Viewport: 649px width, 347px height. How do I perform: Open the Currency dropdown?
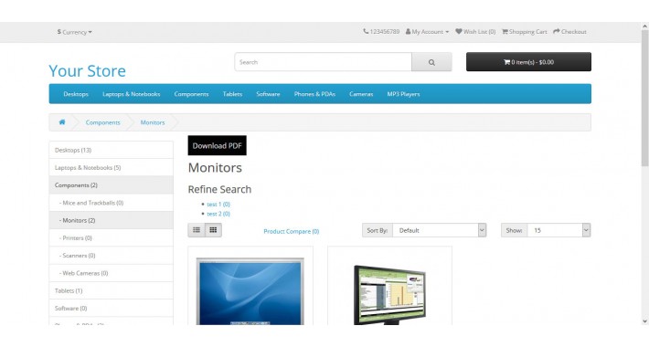point(75,32)
